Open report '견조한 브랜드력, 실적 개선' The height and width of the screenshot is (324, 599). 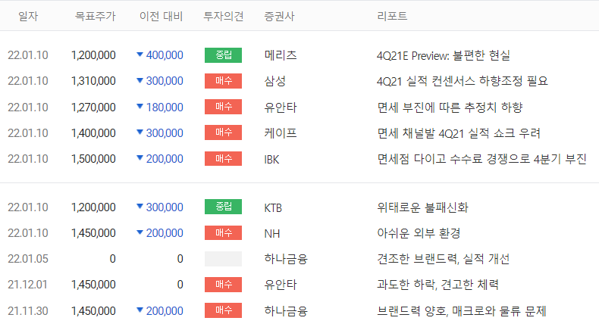pos(443,259)
